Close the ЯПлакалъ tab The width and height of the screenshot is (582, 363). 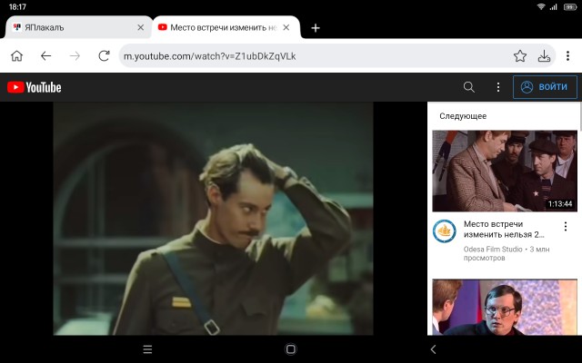click(x=141, y=27)
